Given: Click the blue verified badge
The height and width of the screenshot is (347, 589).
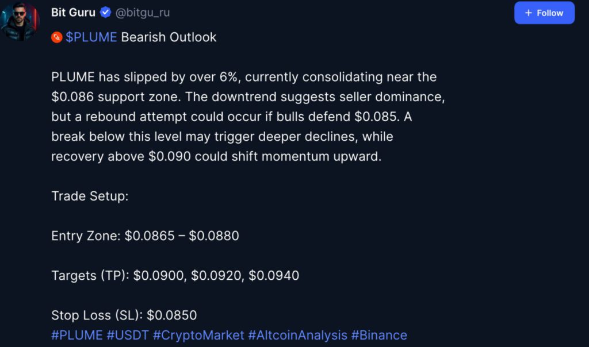Looking at the screenshot, I should tap(106, 13).
